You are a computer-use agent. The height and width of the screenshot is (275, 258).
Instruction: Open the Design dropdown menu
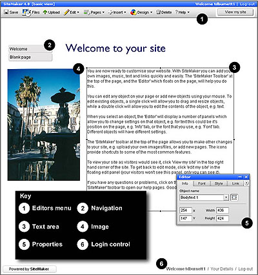[x=141, y=12]
